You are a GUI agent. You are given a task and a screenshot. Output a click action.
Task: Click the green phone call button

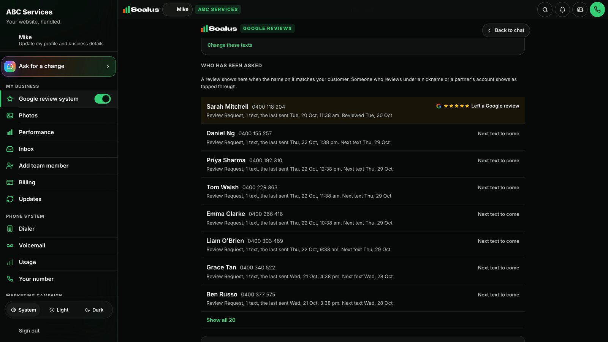click(x=597, y=9)
